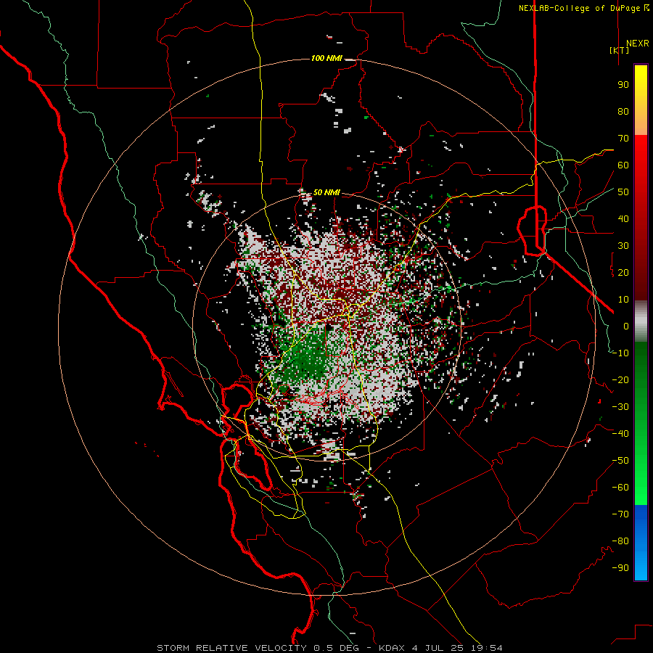
Task: Click the STORM RELATIVE VELOCITY caption text
Action: [231, 648]
